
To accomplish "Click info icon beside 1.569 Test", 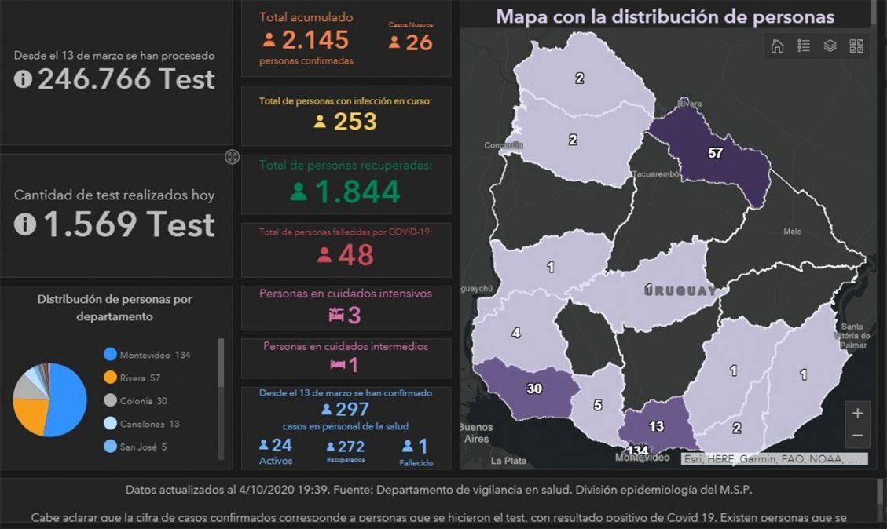I will pos(25,224).
